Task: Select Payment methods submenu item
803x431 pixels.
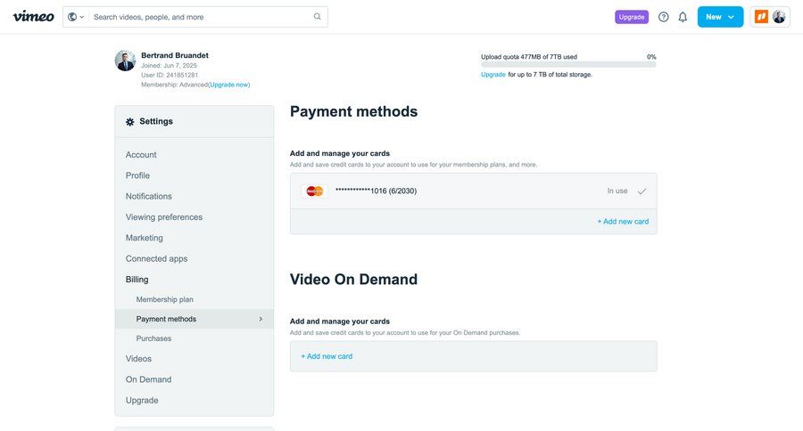Action: click(x=195, y=319)
